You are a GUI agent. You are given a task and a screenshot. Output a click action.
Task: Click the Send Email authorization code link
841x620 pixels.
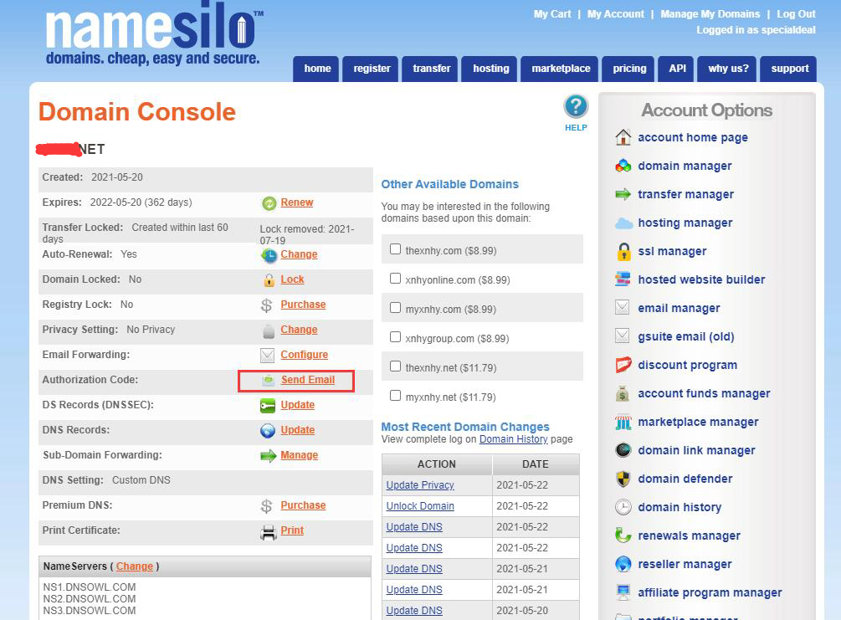[x=308, y=380]
